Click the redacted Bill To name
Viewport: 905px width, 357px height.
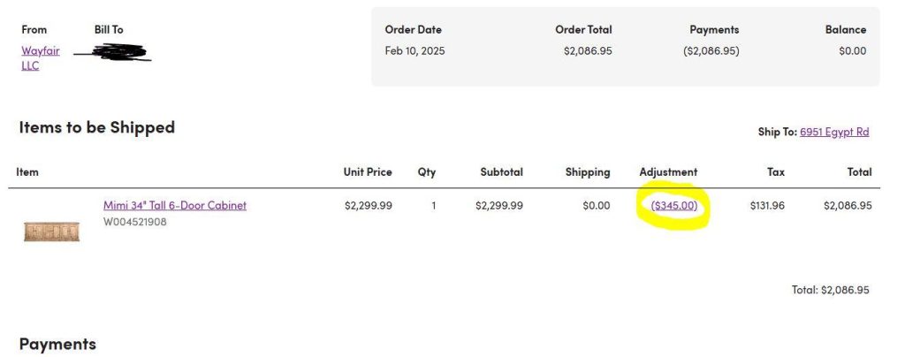click(113, 53)
